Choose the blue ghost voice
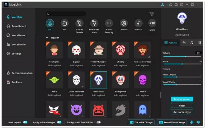This screenshot has width=205, height=128. pyautogui.click(x=143, y=110)
